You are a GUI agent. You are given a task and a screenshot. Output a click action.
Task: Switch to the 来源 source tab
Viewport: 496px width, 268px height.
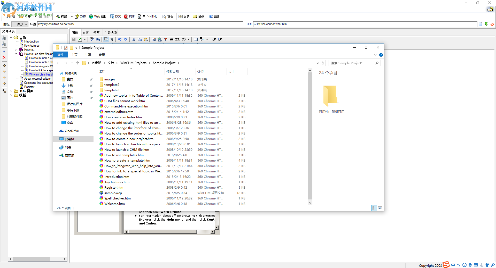(x=86, y=33)
